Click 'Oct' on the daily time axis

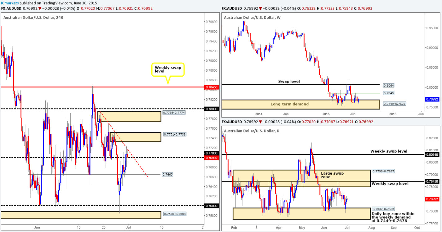(x=417, y=228)
